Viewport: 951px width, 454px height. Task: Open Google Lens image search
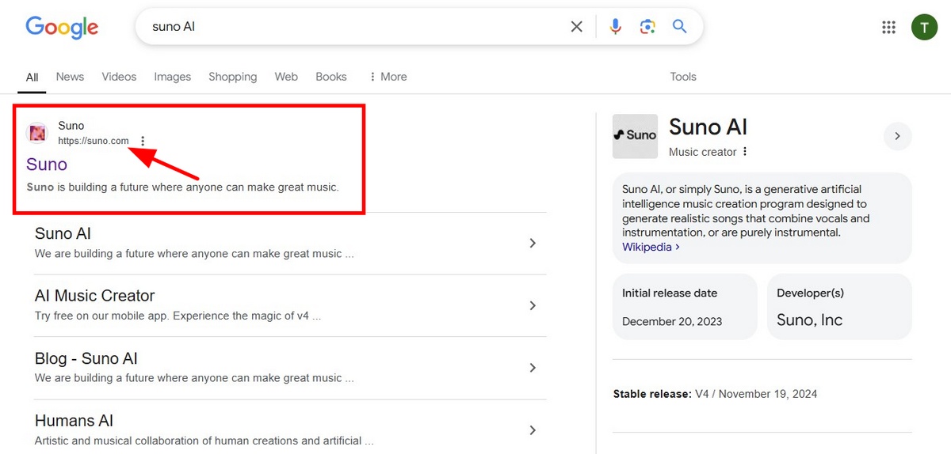click(x=647, y=27)
